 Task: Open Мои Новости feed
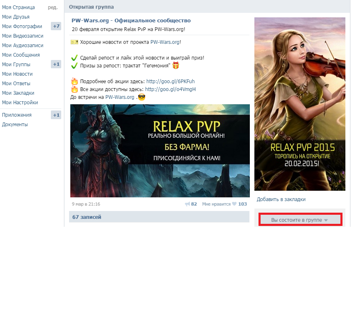coord(17,74)
